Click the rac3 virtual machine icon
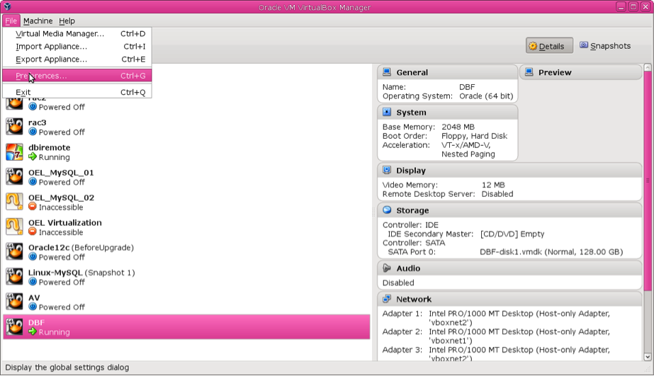Image resolution: width=654 pixels, height=376 pixels. [x=14, y=127]
